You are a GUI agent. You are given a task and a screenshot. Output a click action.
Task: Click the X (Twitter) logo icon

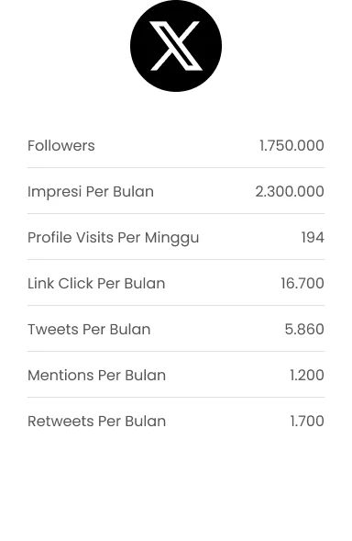click(176, 46)
